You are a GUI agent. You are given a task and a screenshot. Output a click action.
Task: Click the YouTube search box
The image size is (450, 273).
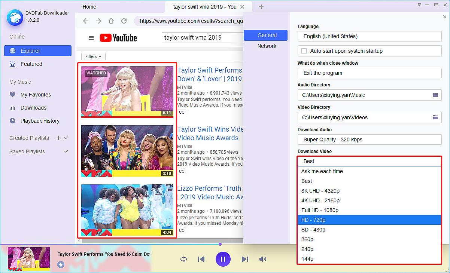203,37
